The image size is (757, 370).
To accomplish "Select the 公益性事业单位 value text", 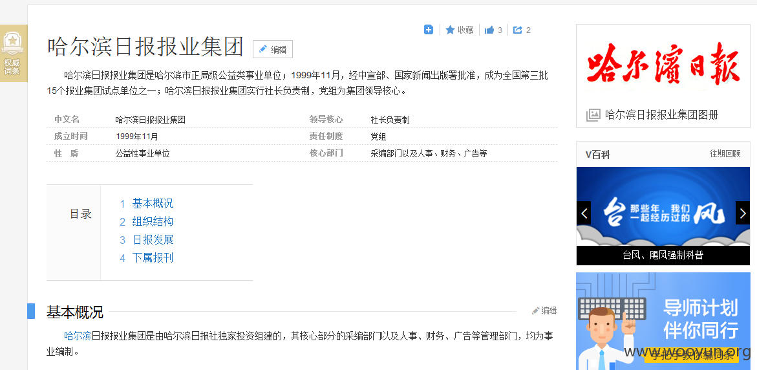I will coord(143,153).
